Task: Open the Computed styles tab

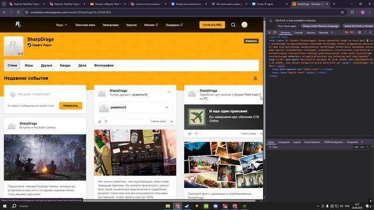Action: (x=283, y=142)
